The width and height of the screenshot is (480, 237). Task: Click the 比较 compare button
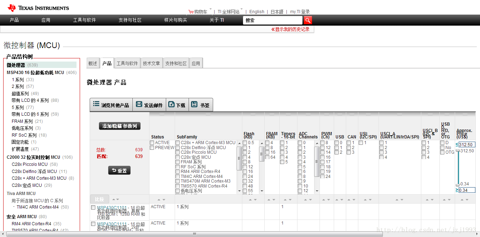click(x=99, y=199)
